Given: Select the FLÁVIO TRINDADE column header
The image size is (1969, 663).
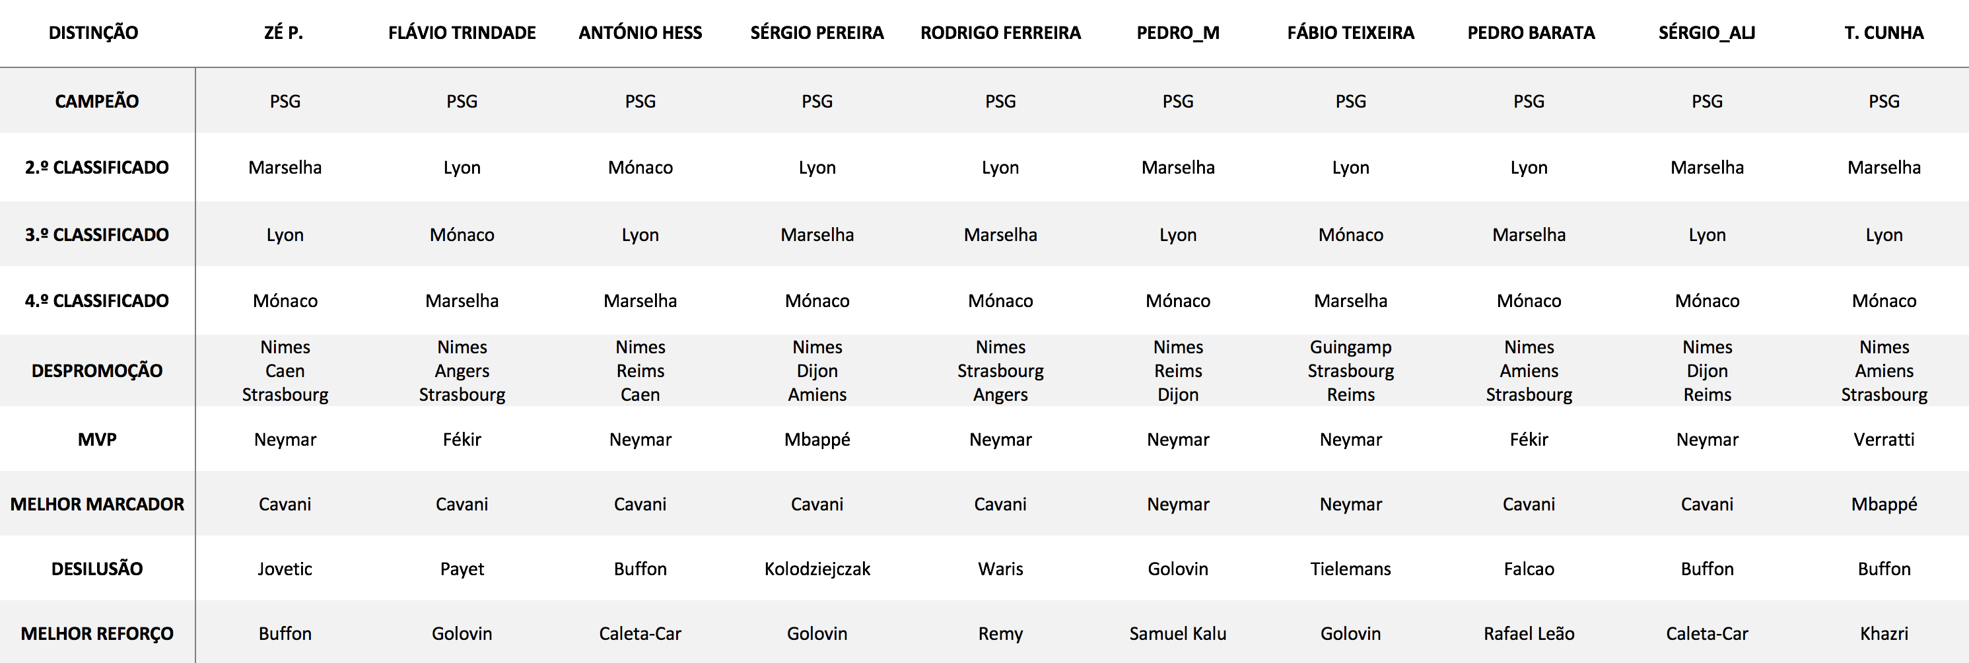Looking at the screenshot, I should tap(462, 33).
